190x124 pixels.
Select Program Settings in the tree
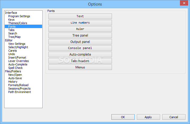(19, 16)
